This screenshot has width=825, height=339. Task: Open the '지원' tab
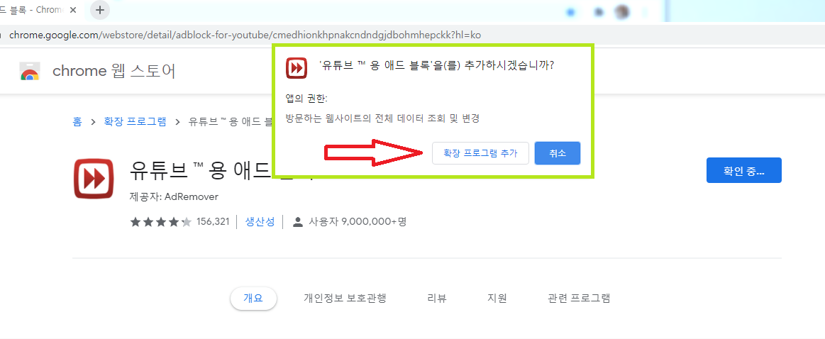[497, 299]
